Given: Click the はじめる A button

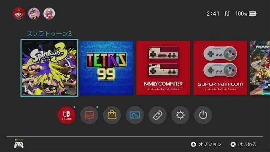Looking at the screenshot, I should click(x=243, y=144).
